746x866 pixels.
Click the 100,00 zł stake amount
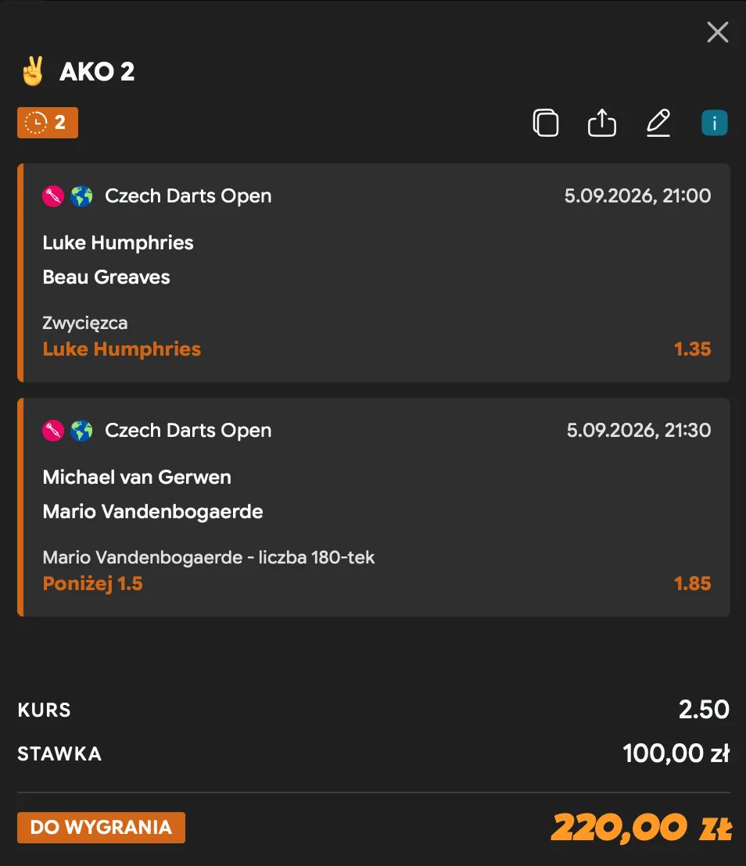click(676, 753)
